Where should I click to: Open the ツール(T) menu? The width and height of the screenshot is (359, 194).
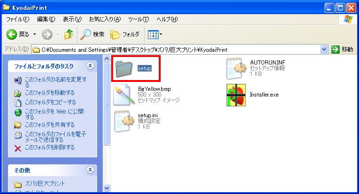[139, 19]
